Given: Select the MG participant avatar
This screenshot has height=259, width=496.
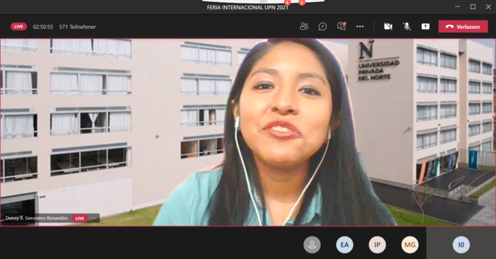Looking at the screenshot, I should click(x=410, y=245).
